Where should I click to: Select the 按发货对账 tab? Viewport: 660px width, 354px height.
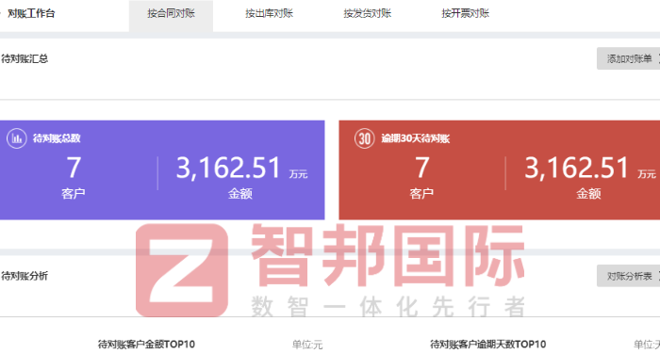coord(367,14)
